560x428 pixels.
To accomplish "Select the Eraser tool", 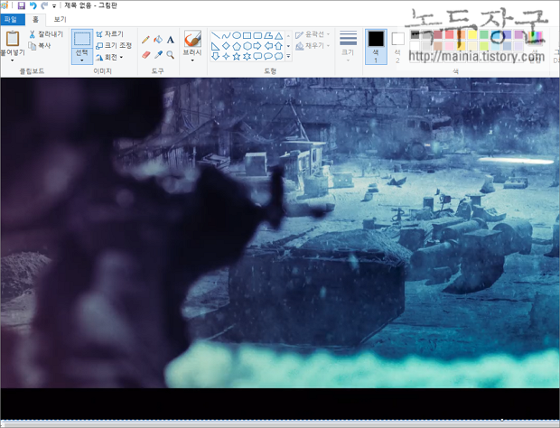I will (146, 54).
